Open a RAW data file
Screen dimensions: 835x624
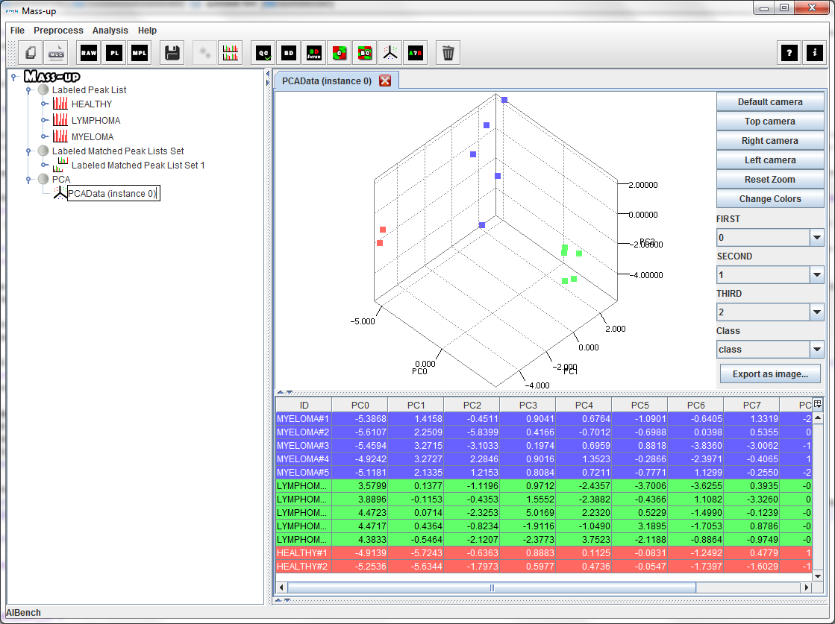pos(87,52)
